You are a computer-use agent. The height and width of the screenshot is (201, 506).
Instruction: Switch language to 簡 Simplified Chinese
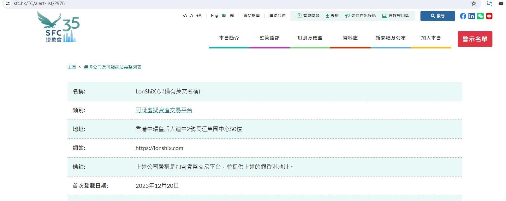click(232, 16)
